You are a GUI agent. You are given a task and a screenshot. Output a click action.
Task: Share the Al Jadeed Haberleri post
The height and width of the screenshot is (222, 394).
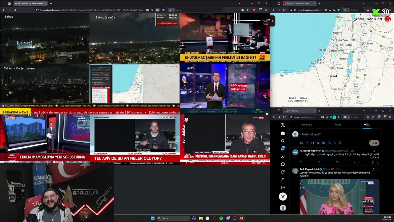point(378,162)
